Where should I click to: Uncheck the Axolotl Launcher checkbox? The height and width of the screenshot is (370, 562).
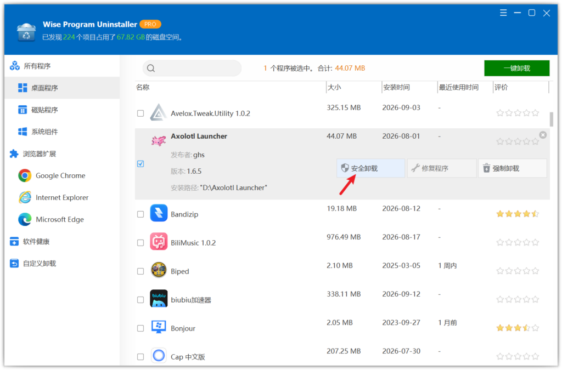pyautogui.click(x=140, y=164)
